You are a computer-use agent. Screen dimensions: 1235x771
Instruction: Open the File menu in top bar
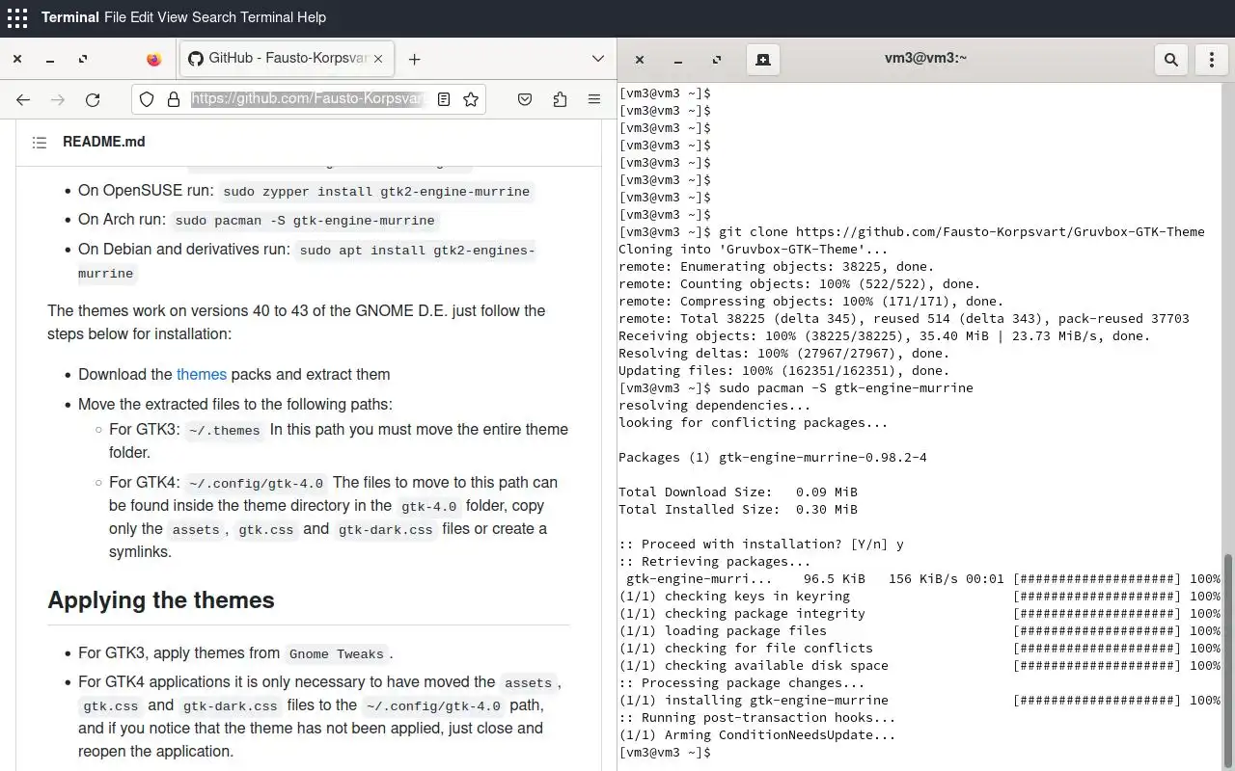click(x=114, y=17)
